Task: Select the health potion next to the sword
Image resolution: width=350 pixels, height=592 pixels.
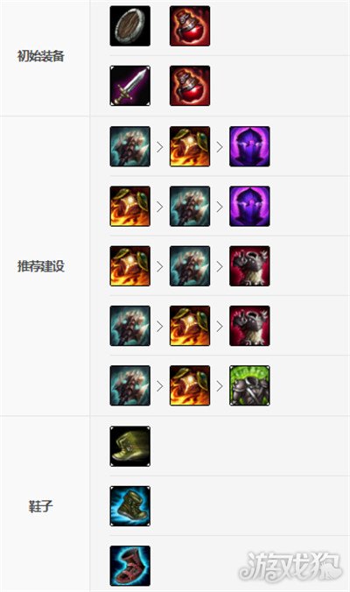Action: [x=190, y=86]
